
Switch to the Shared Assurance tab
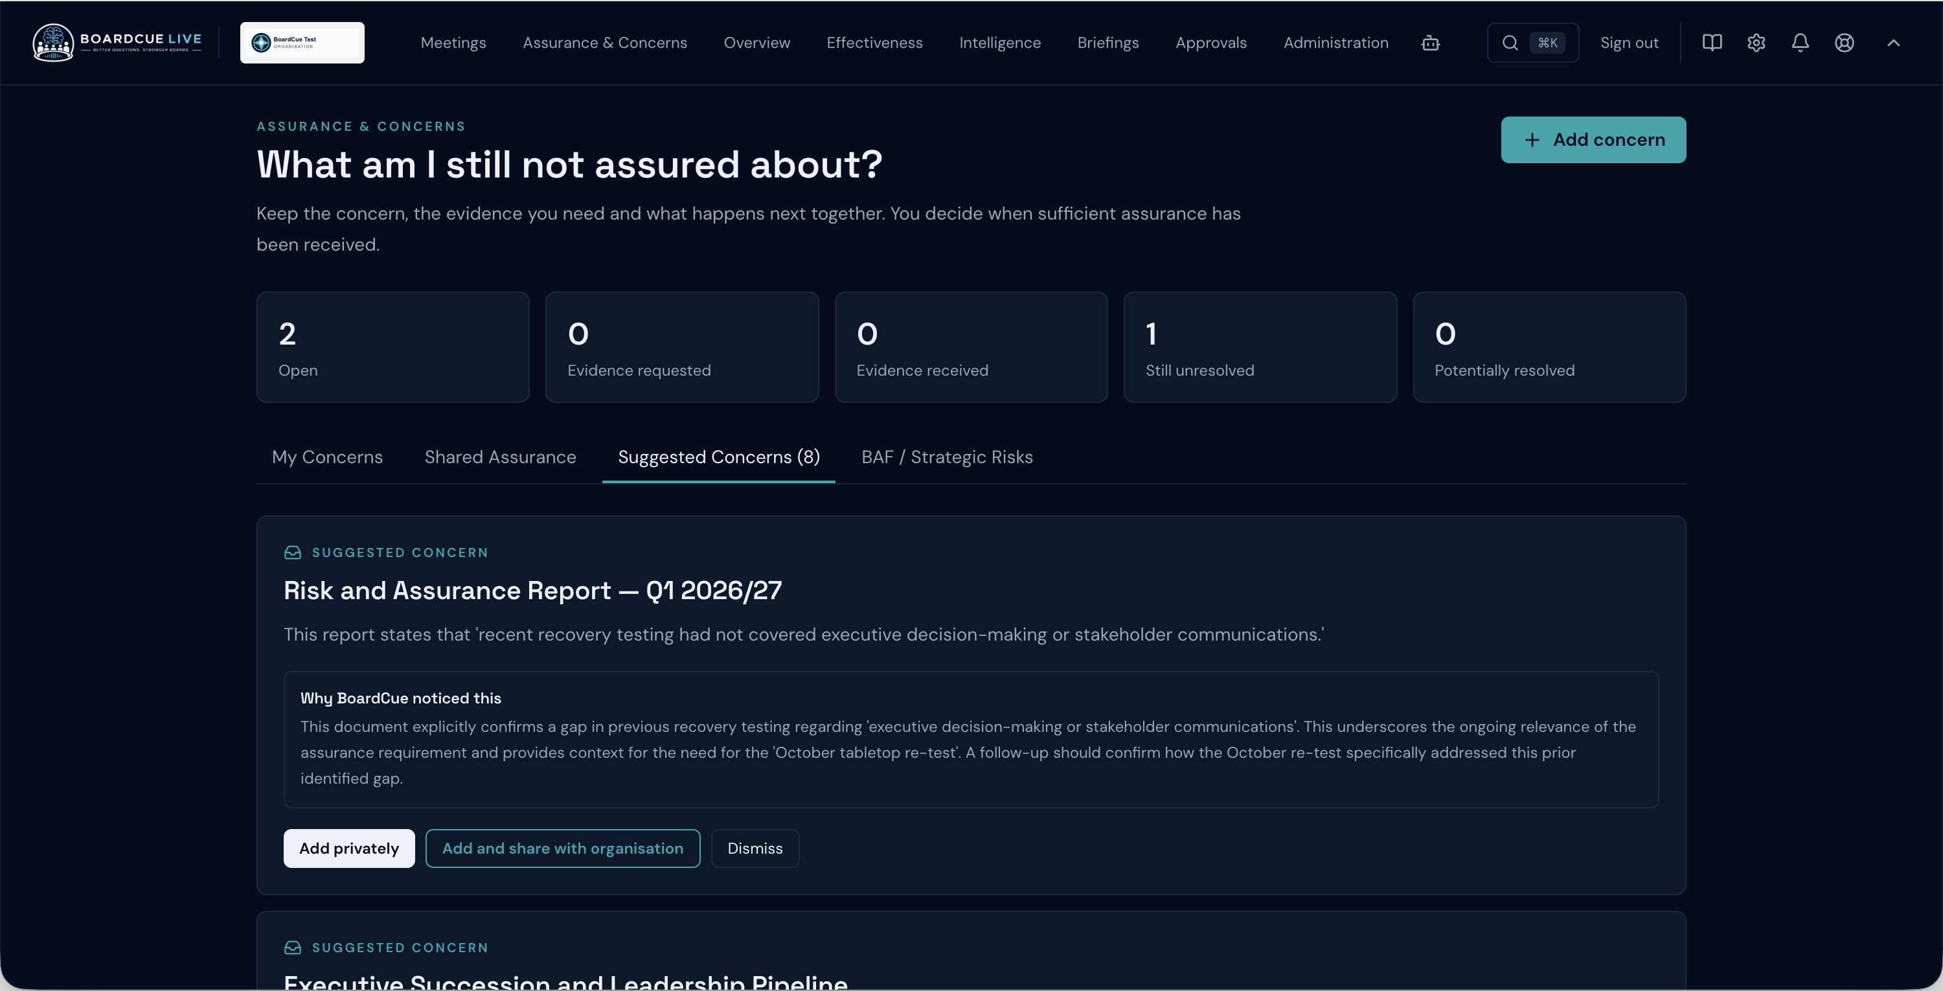click(x=500, y=457)
